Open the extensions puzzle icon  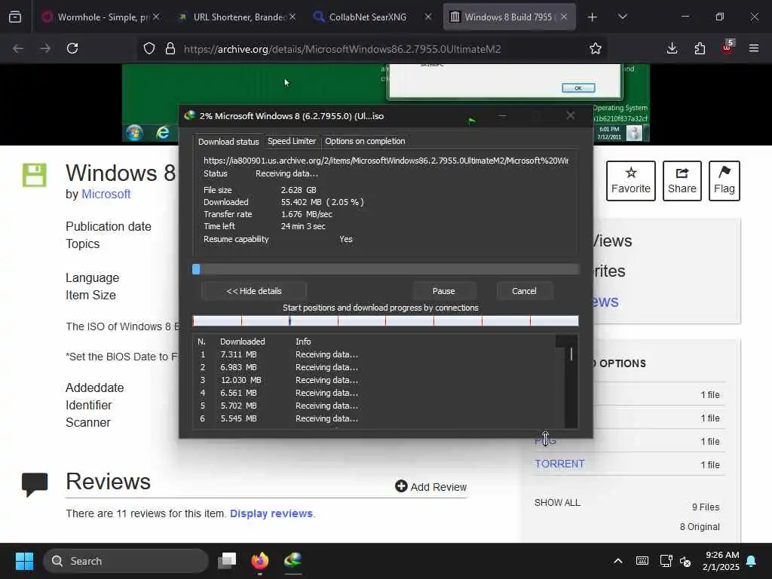click(x=700, y=48)
